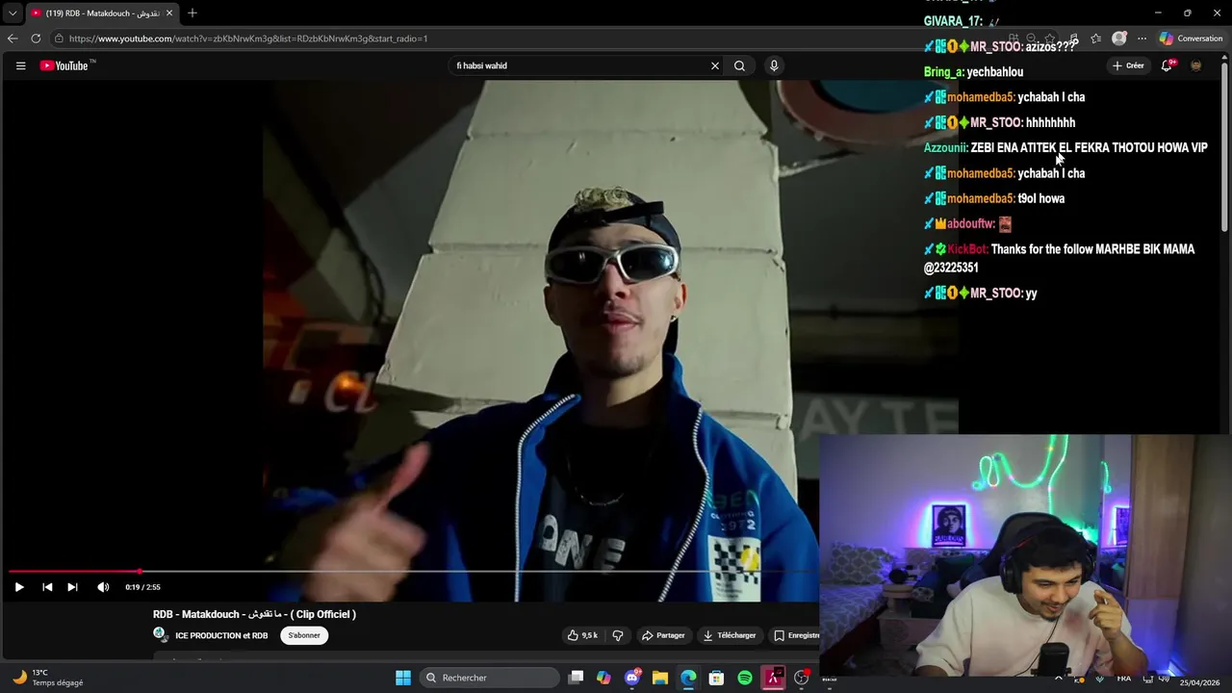This screenshot has height=693, width=1232.
Task: Start voice search with the microphone icon
Action: tap(774, 65)
